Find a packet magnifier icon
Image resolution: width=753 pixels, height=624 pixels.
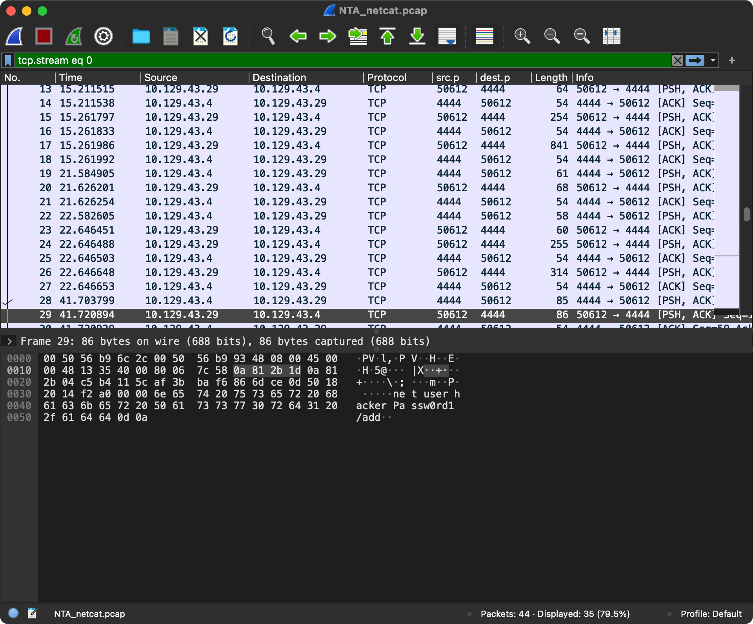pyautogui.click(x=268, y=36)
